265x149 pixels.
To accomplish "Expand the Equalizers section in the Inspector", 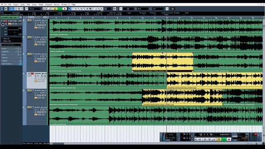I will pos(11,51).
